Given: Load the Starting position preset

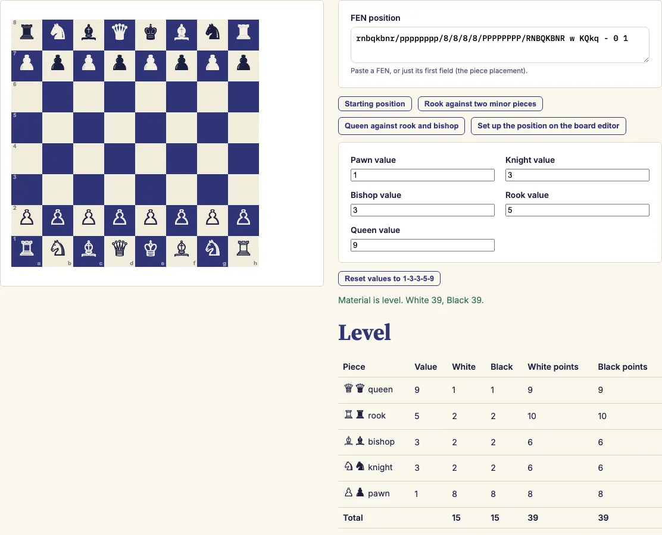Looking at the screenshot, I should [375, 103].
